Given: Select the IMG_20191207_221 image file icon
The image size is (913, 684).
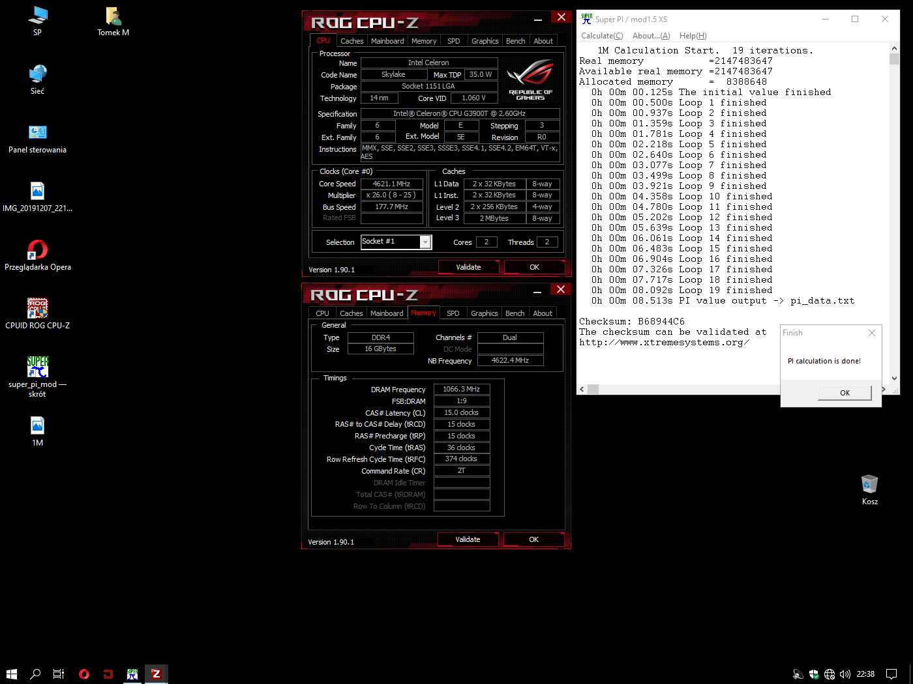Looking at the screenshot, I should (x=37, y=197).
